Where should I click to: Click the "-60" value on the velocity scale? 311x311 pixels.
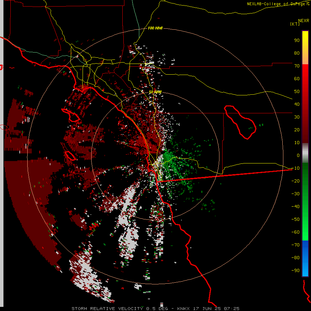295,232
